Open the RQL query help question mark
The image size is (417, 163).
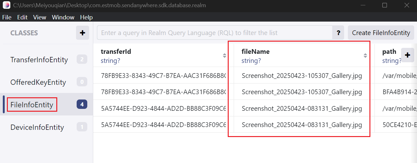[x=338, y=33]
